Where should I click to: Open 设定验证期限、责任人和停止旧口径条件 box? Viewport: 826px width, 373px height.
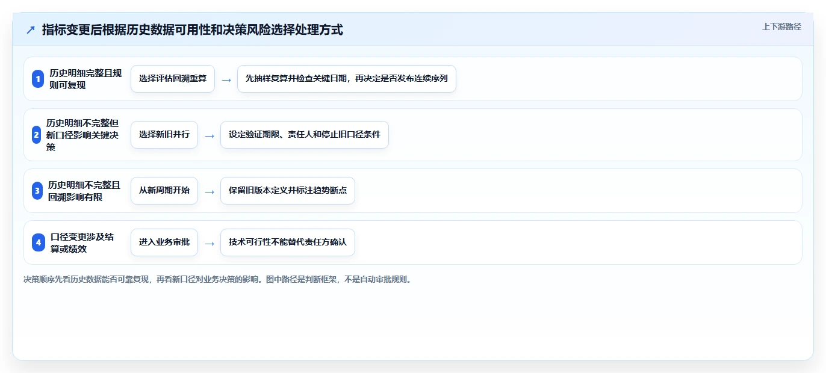(305, 135)
